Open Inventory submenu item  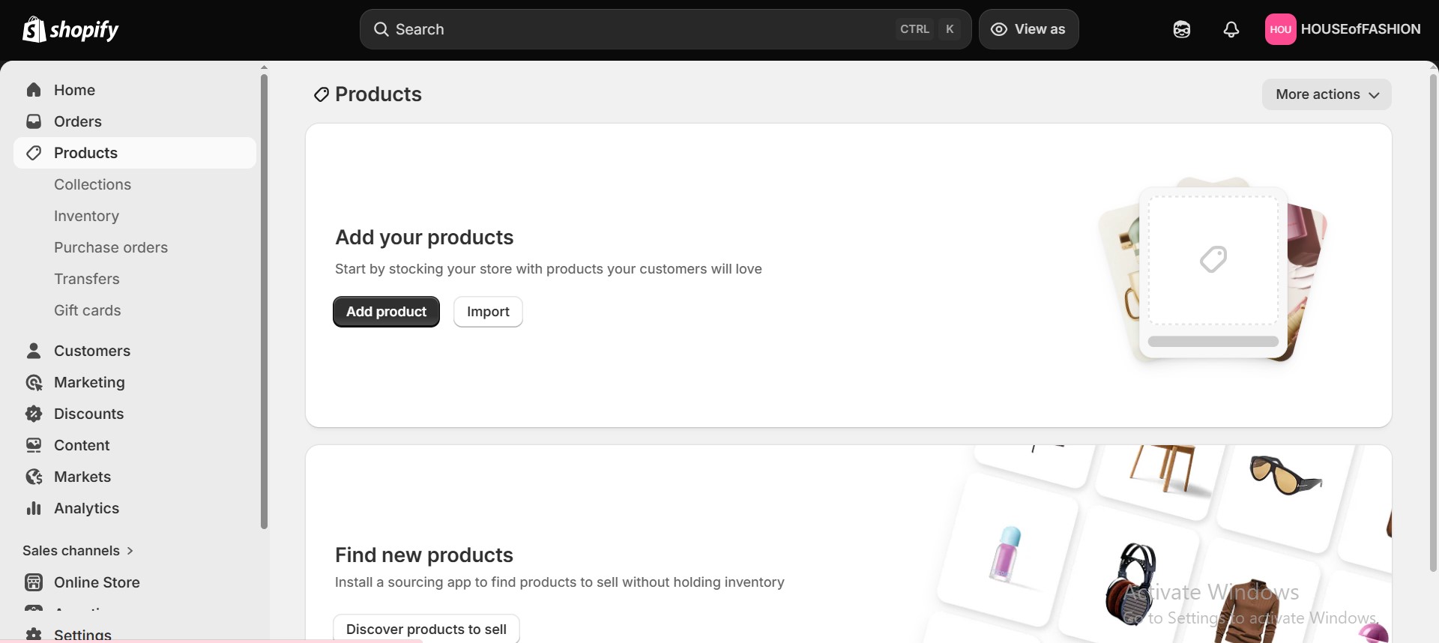tap(86, 216)
